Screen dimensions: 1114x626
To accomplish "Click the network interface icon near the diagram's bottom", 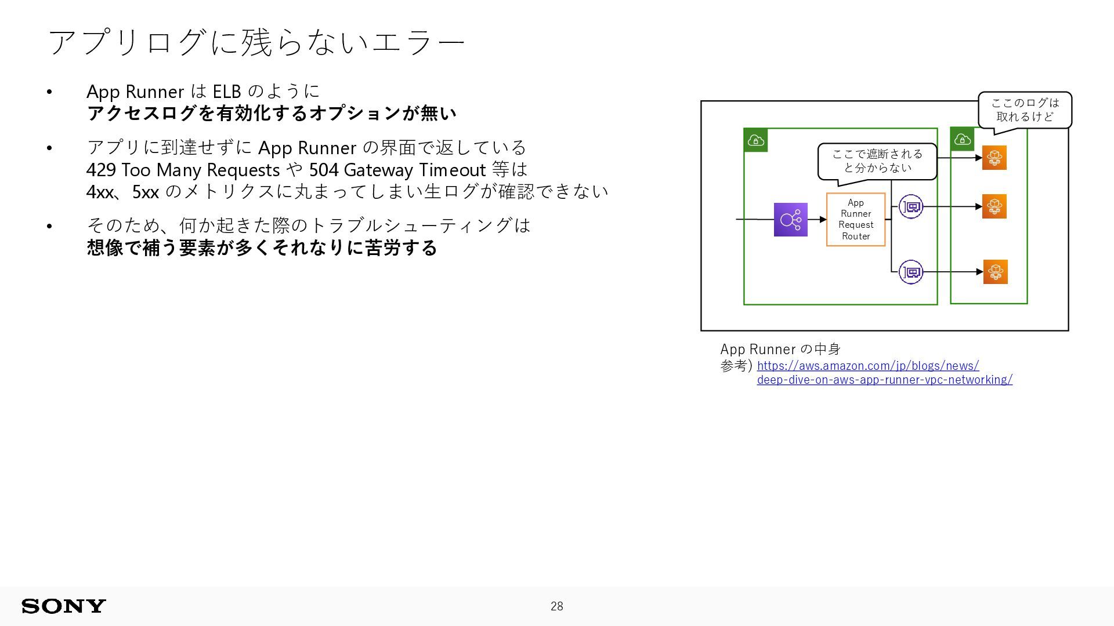I will tap(911, 272).
